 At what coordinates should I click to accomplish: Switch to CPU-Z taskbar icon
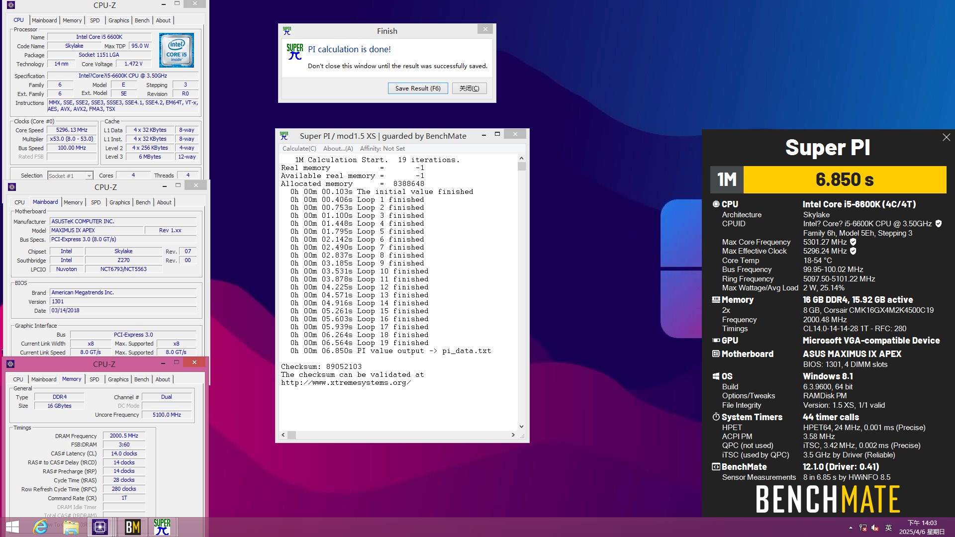(x=100, y=527)
